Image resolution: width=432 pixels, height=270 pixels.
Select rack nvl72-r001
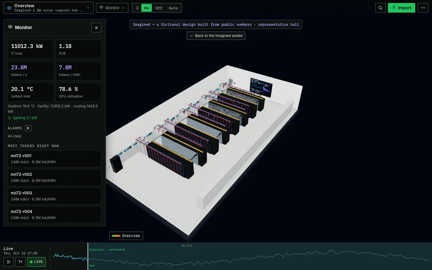point(55,159)
